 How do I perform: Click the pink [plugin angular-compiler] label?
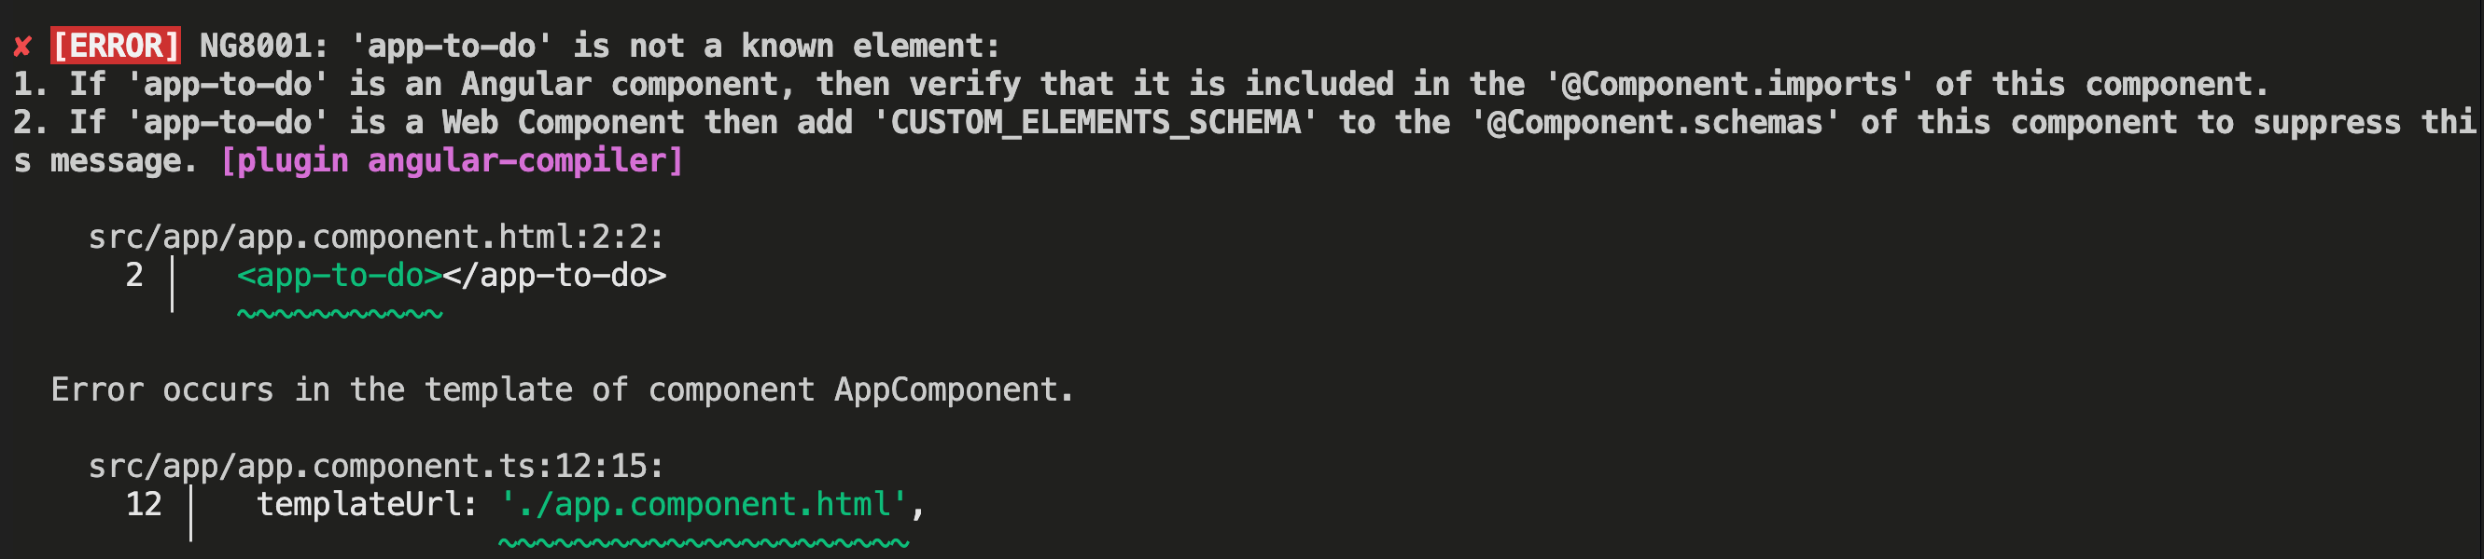[x=453, y=160]
